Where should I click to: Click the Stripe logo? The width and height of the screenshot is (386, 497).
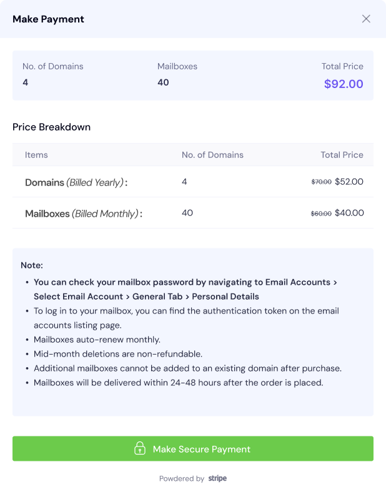click(x=217, y=478)
